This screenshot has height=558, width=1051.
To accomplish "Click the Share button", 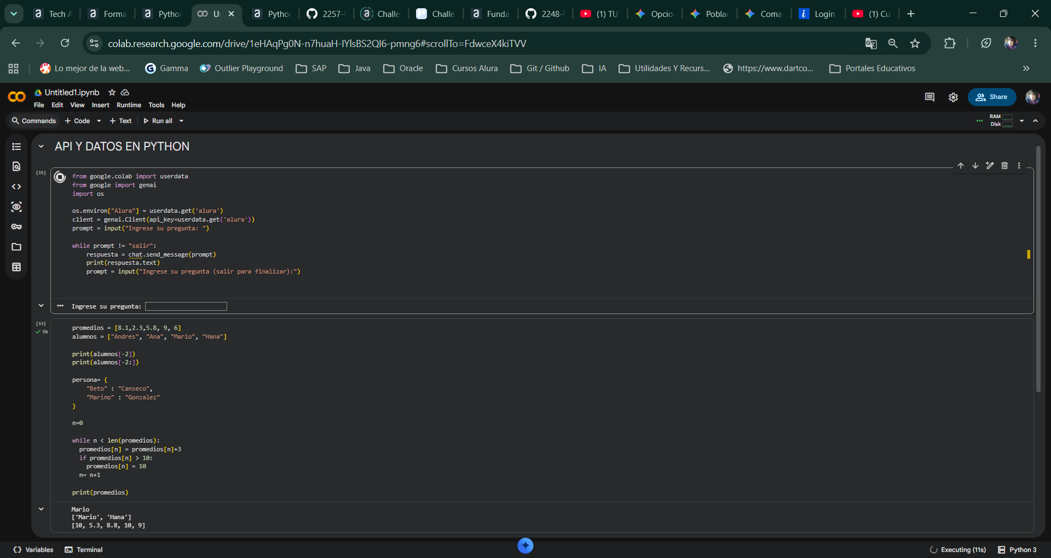I will [x=992, y=97].
